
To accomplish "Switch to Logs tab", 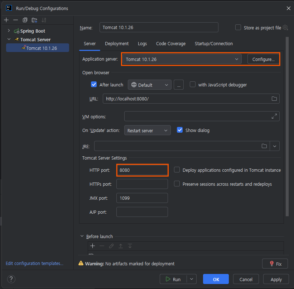I will point(142,44).
